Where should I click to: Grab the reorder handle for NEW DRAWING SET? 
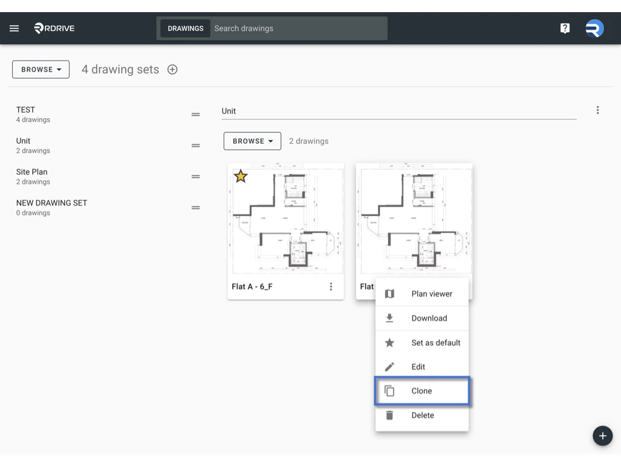pyautogui.click(x=196, y=208)
